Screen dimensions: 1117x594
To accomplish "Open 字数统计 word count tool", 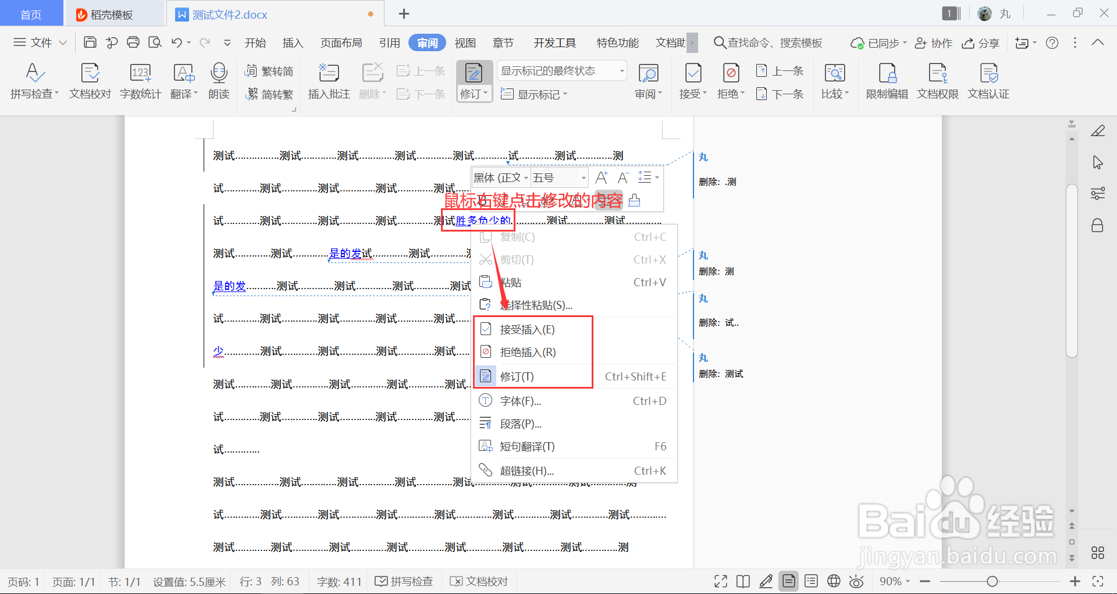I will [x=140, y=81].
